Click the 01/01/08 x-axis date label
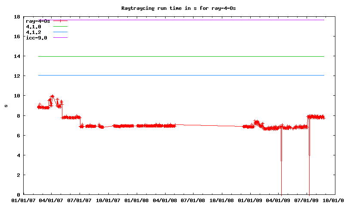This screenshot has height=206, width=344. pyautogui.click(x=137, y=200)
